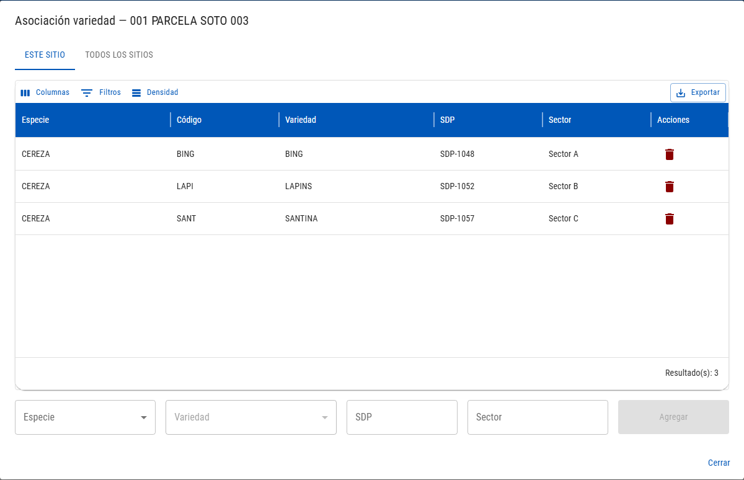
Task: Switch to the ESTE SITIO tab
Action: [45, 55]
